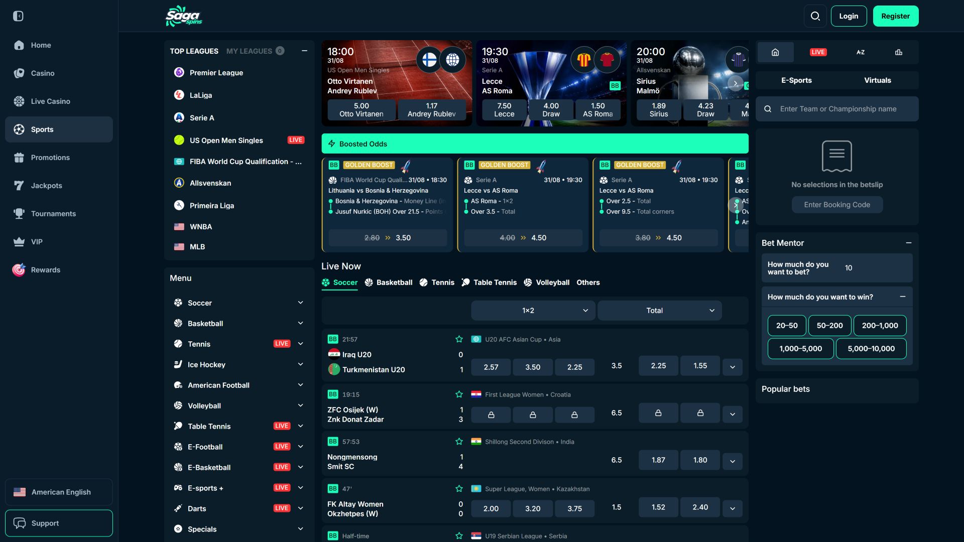Image resolution: width=964 pixels, height=542 pixels.
Task: Favorite the ZFC Osijek (W) match star
Action: coord(459,394)
